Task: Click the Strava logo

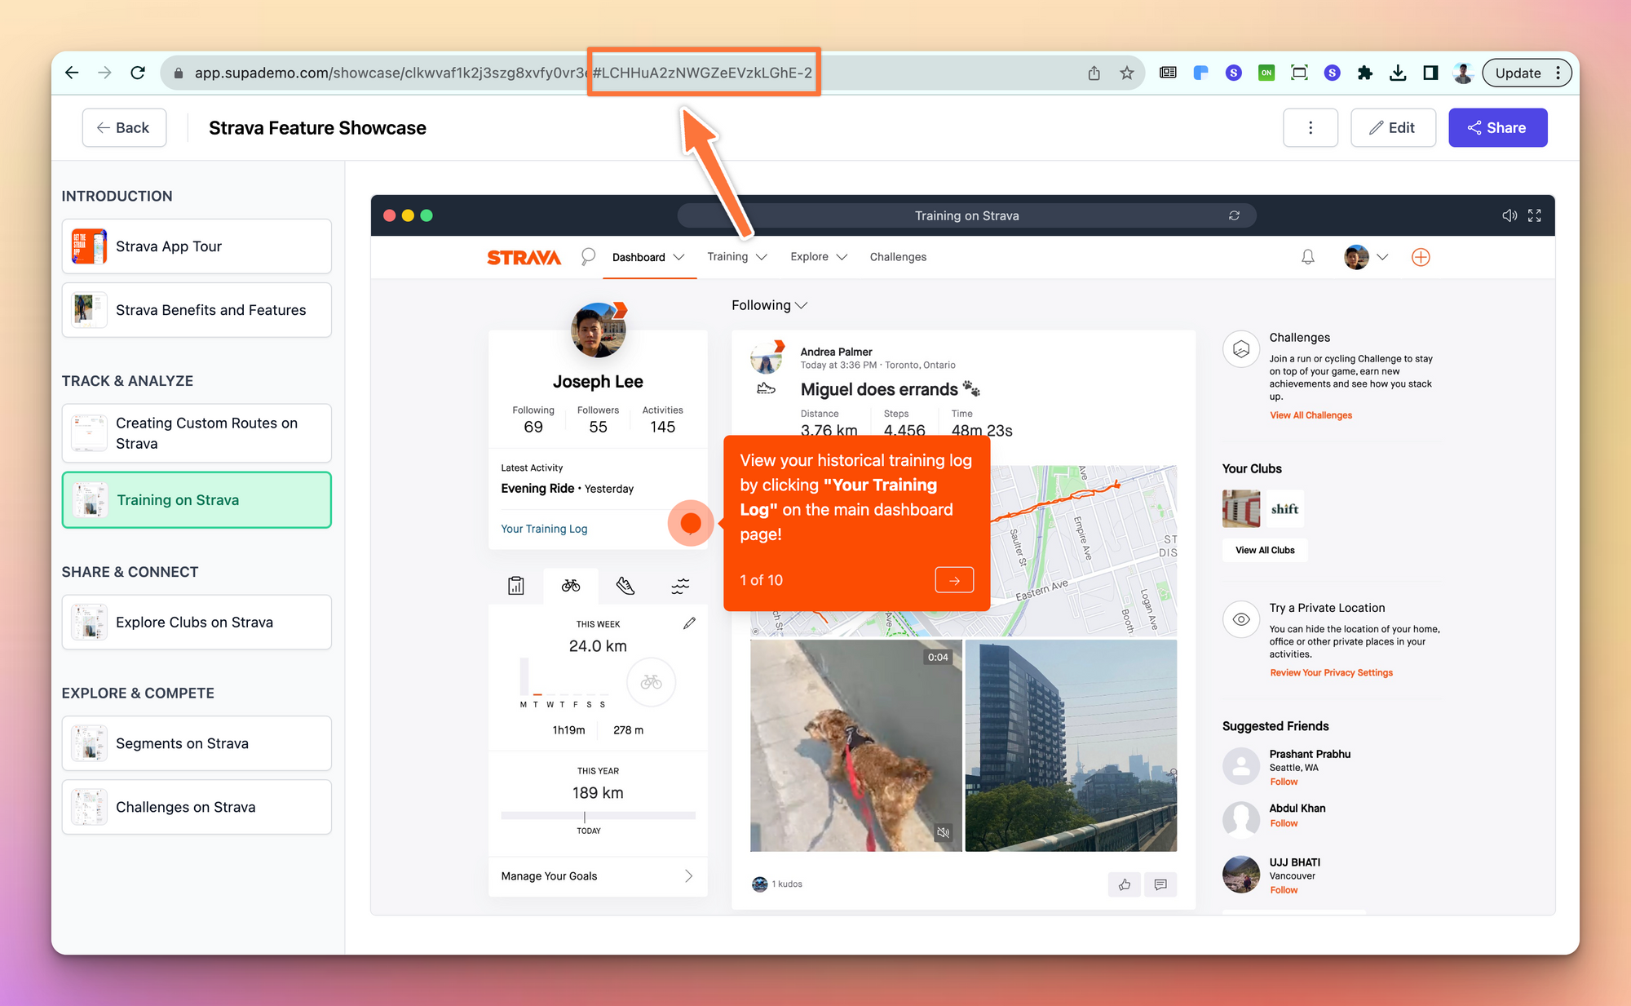Action: pos(524,257)
